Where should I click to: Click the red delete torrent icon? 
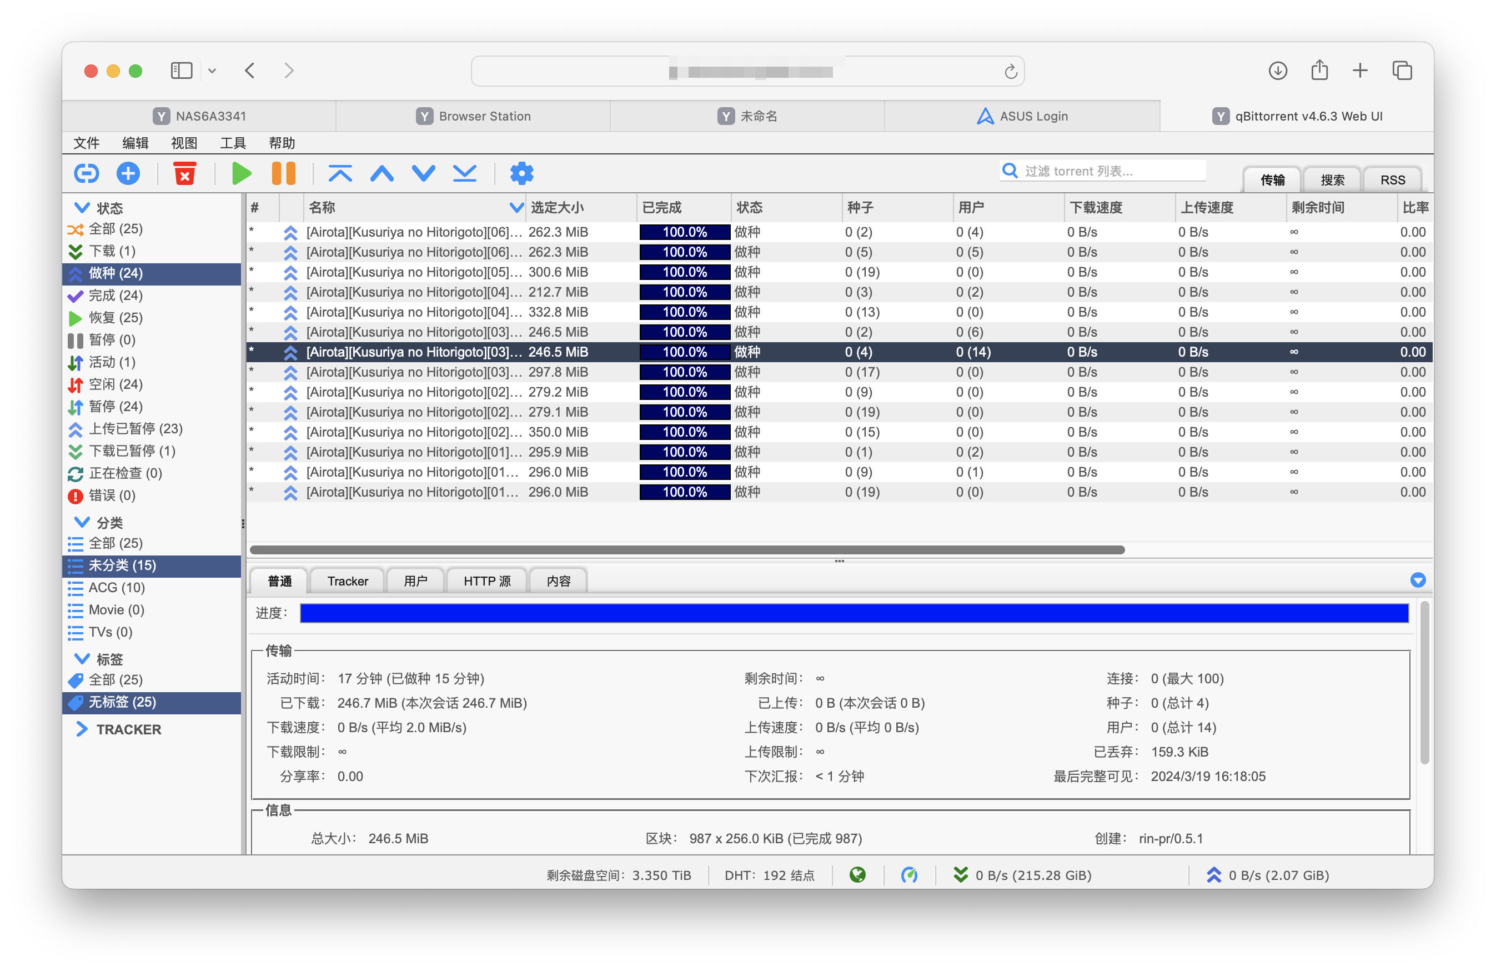coord(185,173)
